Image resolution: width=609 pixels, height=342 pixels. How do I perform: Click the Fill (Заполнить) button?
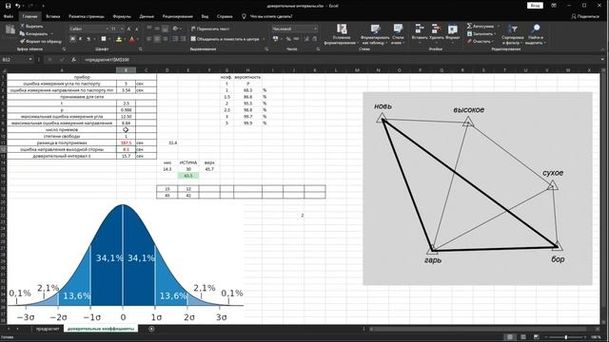481,34
